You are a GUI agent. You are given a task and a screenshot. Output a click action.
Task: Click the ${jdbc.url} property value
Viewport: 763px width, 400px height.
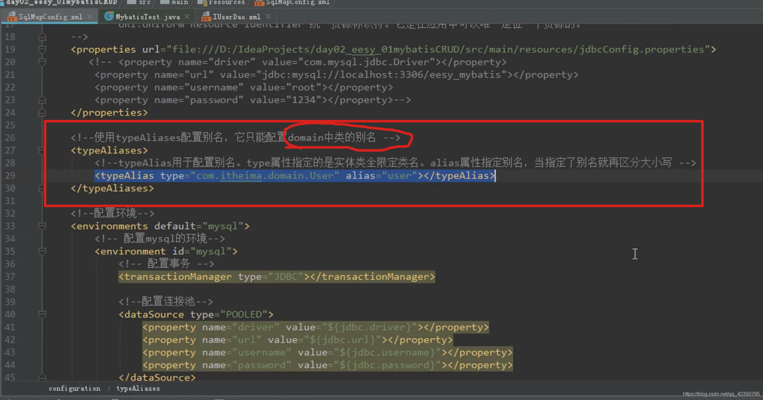pyautogui.click(x=342, y=340)
